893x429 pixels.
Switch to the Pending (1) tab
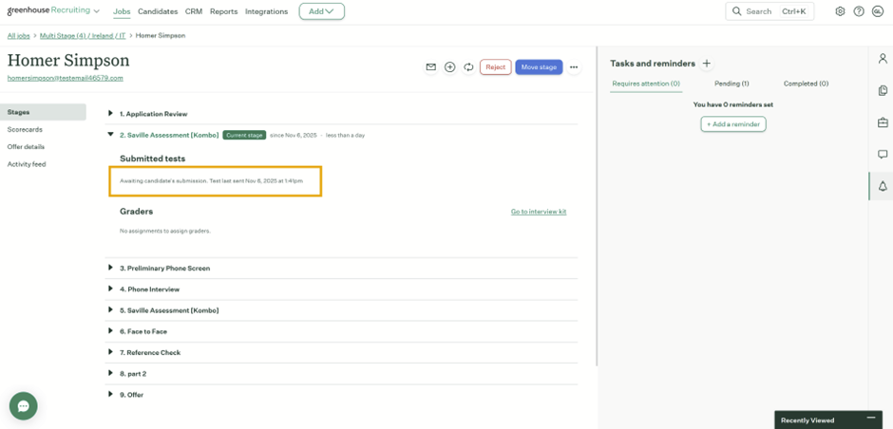click(x=731, y=84)
